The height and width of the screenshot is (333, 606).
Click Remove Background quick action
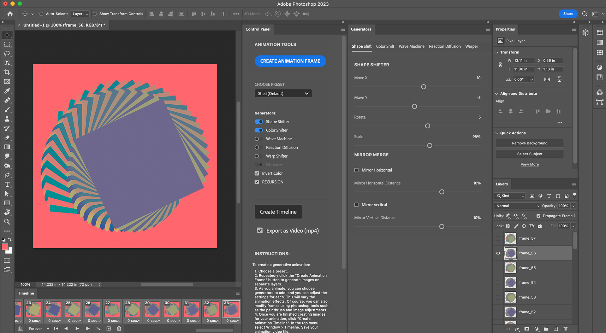[x=530, y=143]
